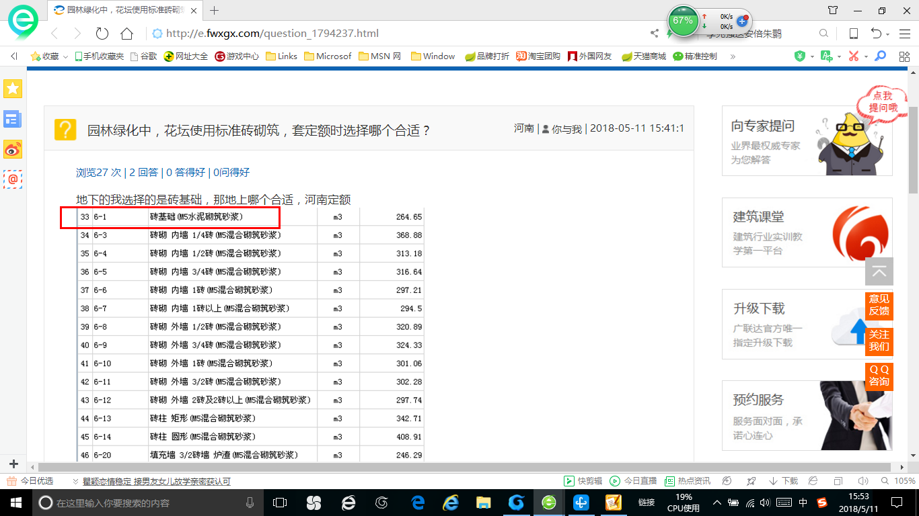Click the address bar URL field

tap(397, 34)
